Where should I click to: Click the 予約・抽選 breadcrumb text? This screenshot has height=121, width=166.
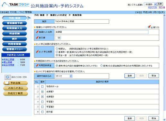39,15
